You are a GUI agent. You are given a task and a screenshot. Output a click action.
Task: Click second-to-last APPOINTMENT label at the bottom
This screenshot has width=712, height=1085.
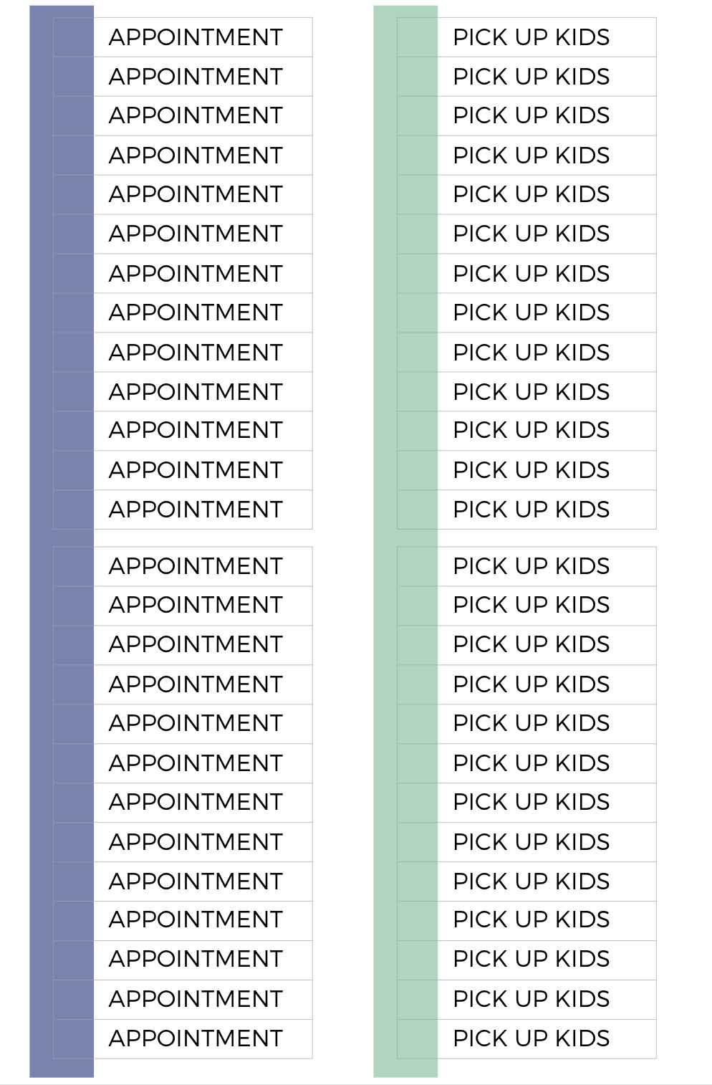coord(196,999)
